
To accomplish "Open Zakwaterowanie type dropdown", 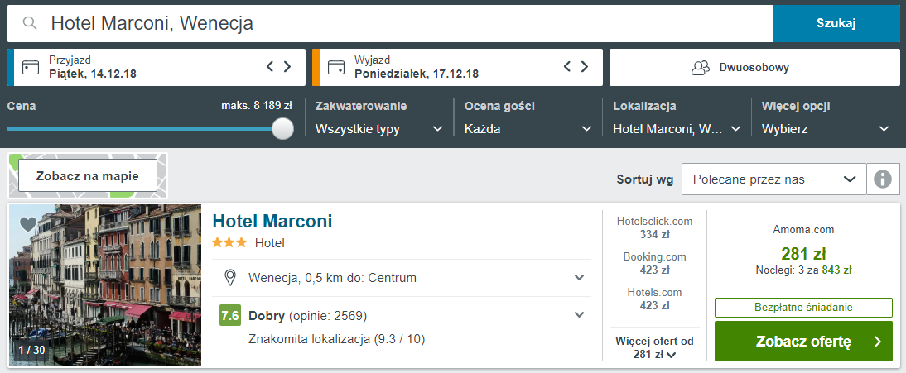I will [x=380, y=129].
